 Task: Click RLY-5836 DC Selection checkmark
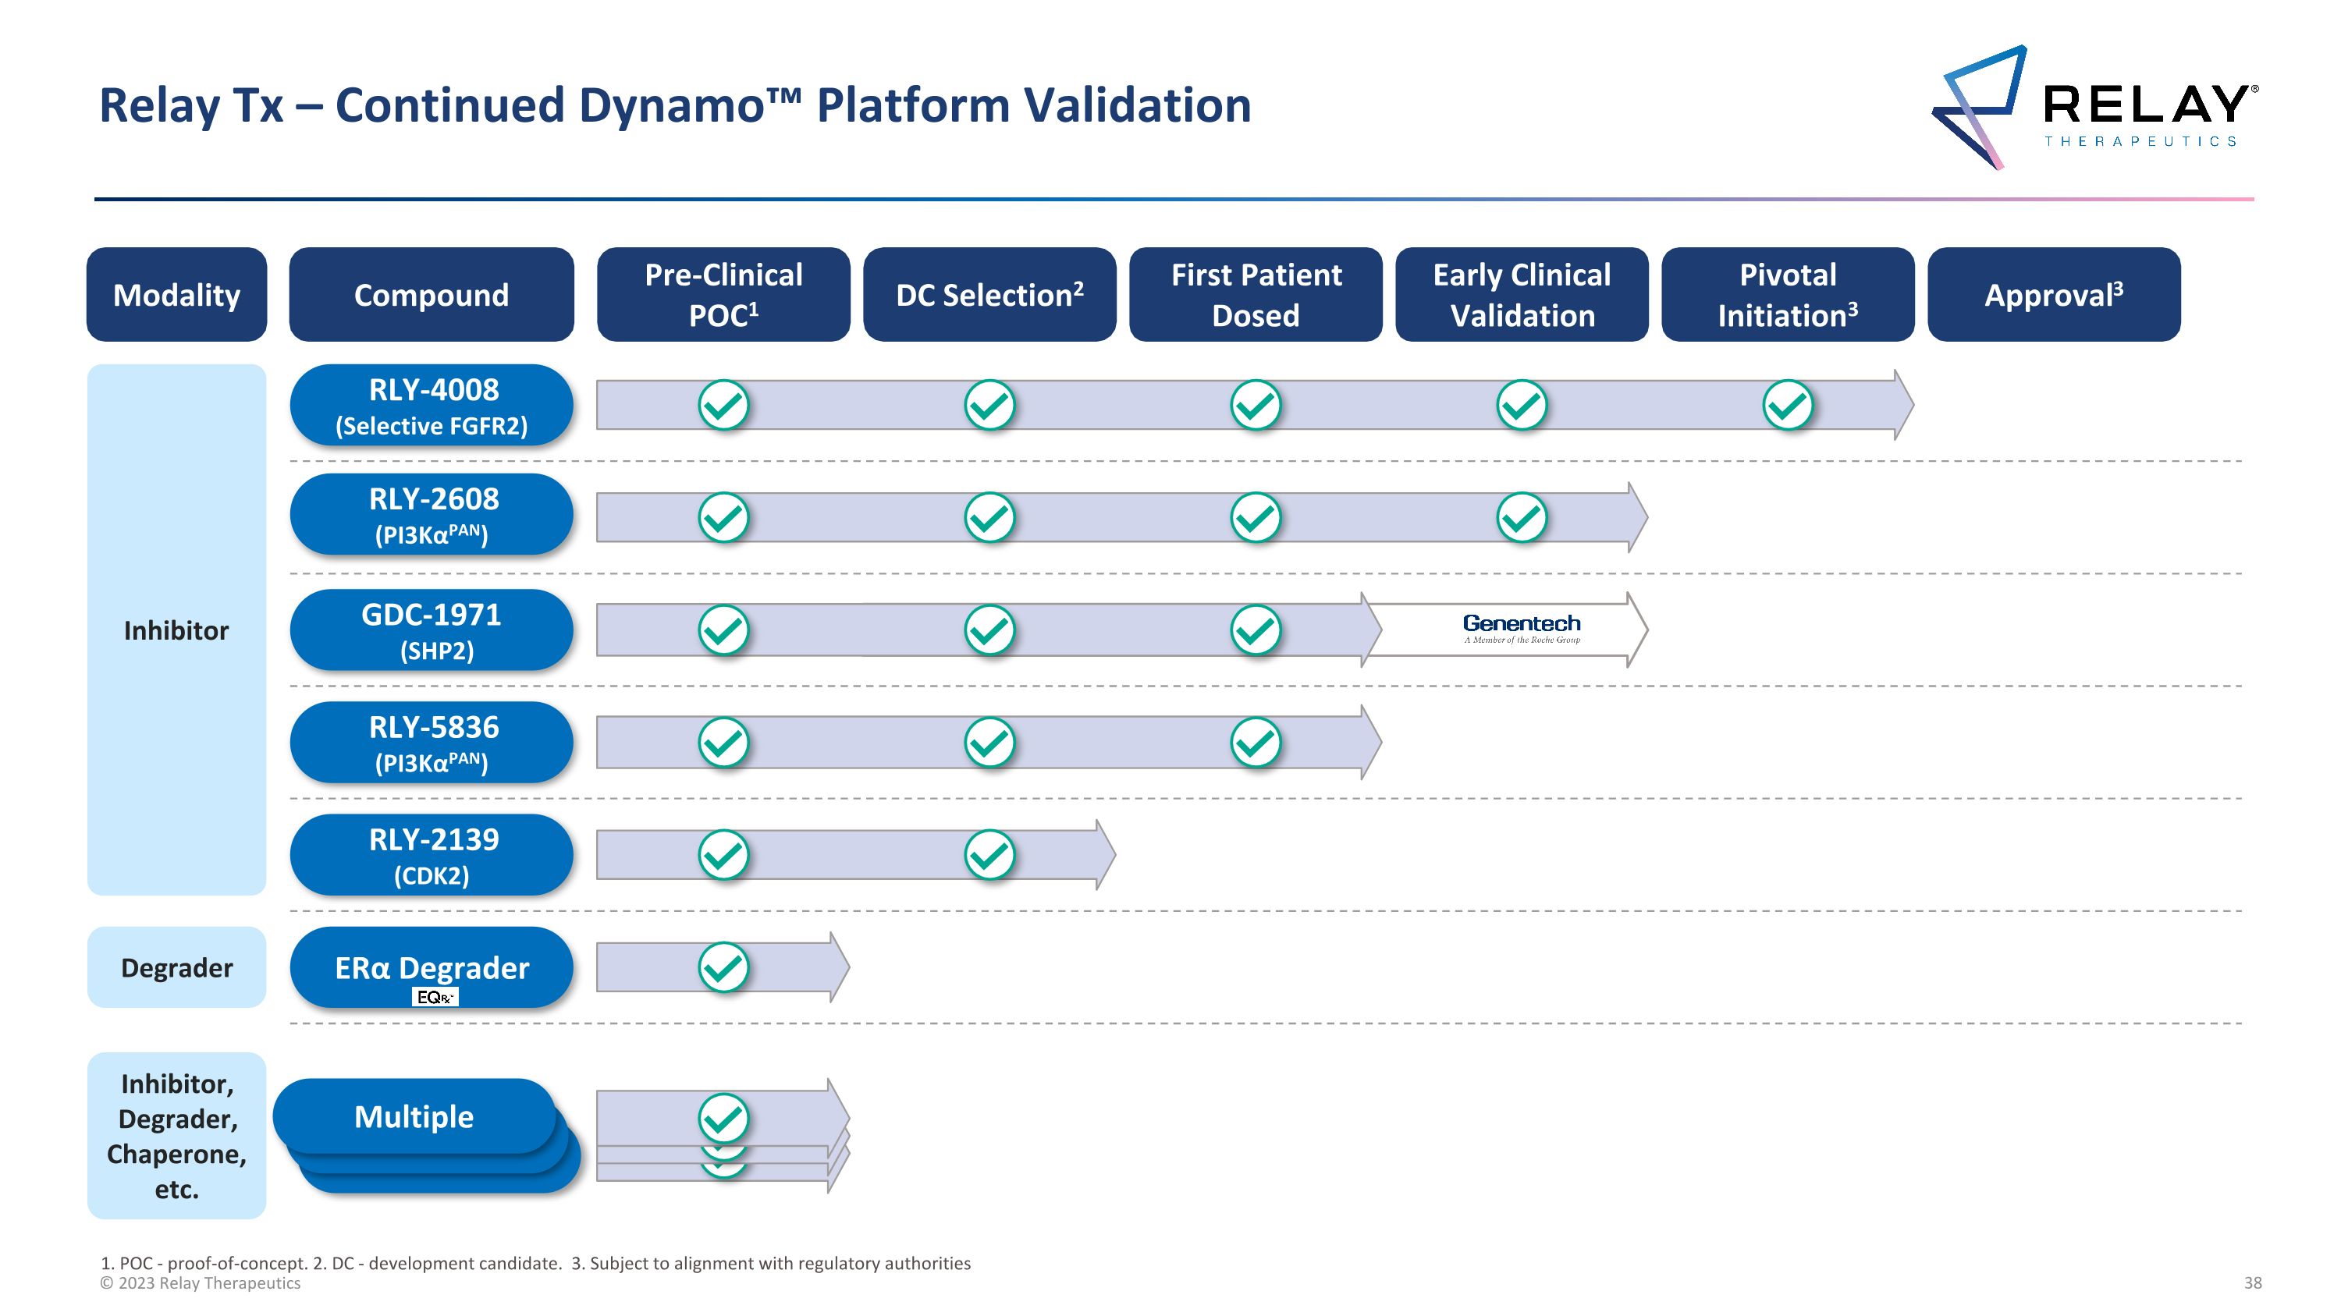(x=989, y=743)
